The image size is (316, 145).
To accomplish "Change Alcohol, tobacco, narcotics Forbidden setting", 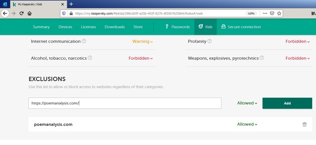I will (x=141, y=58).
